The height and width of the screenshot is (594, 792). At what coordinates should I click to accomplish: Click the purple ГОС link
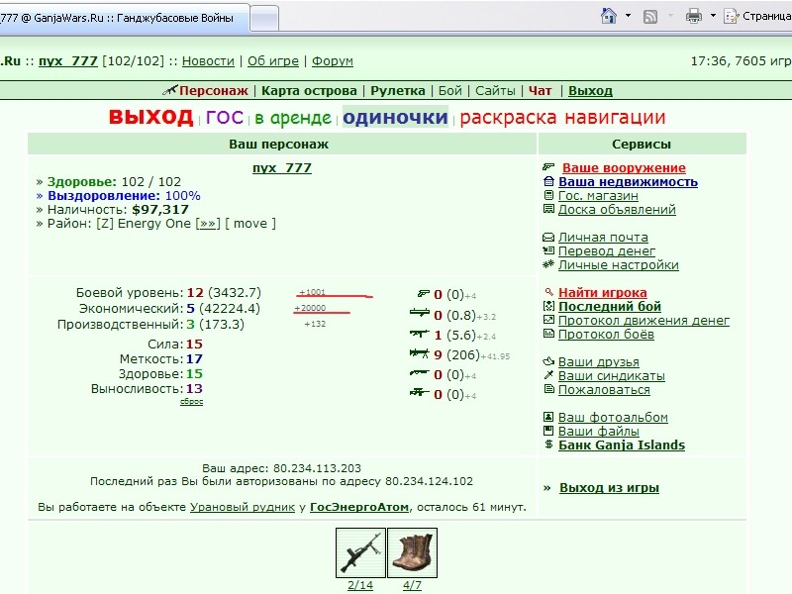click(x=225, y=118)
